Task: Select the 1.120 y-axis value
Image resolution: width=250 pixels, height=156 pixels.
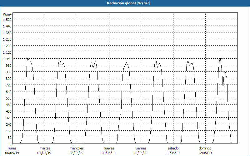Action: tap(7, 52)
